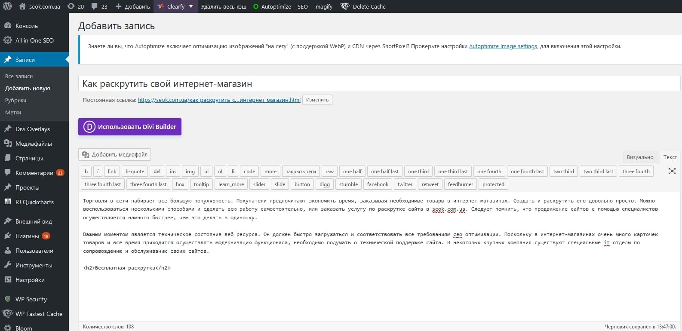
Task: Click the Divi D circle logo
Action: click(89, 127)
